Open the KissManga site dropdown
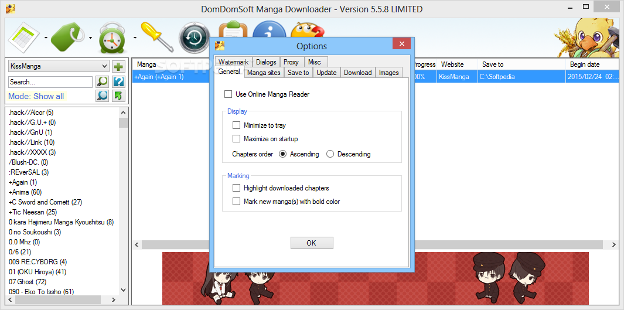Image resolution: width=624 pixels, height=310 pixels. coord(104,66)
